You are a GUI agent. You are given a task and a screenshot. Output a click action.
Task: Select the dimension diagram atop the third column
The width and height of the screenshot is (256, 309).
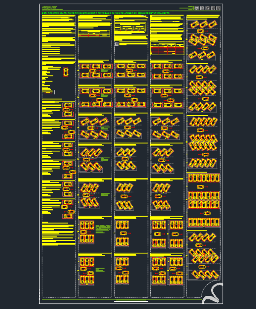tap(130, 29)
